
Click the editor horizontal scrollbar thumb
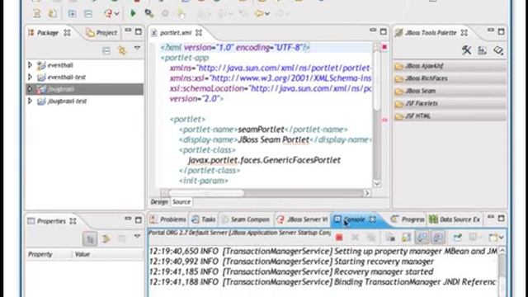click(x=206, y=193)
